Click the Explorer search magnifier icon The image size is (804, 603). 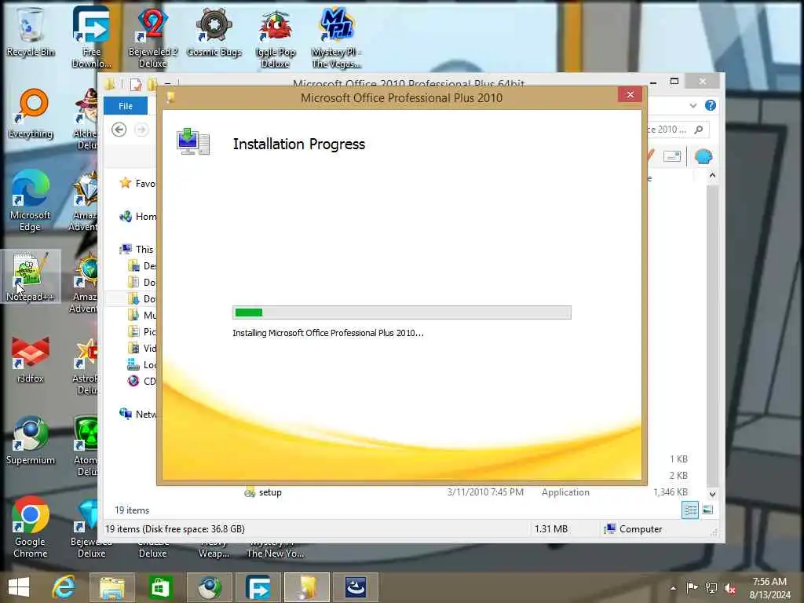tap(698, 130)
